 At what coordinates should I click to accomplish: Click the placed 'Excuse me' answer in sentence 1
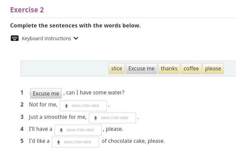(46, 93)
